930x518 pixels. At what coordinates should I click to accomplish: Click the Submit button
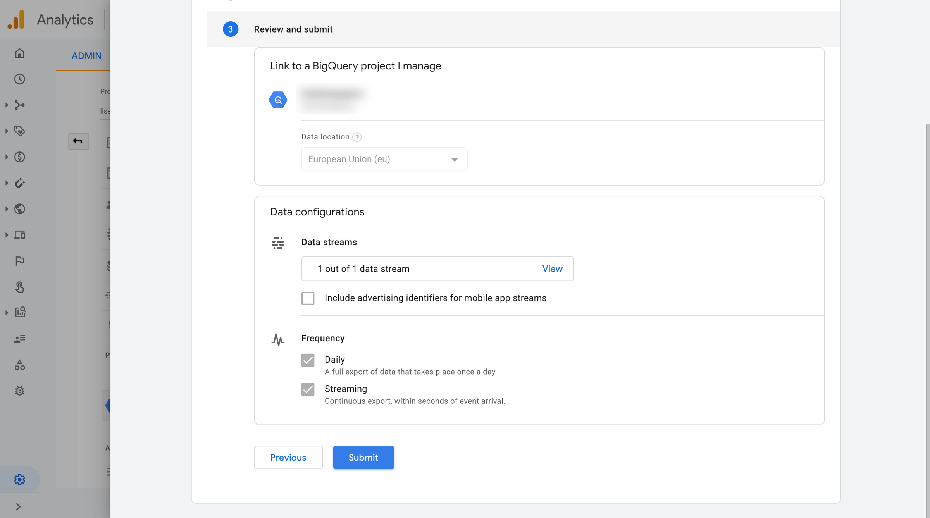pos(363,458)
